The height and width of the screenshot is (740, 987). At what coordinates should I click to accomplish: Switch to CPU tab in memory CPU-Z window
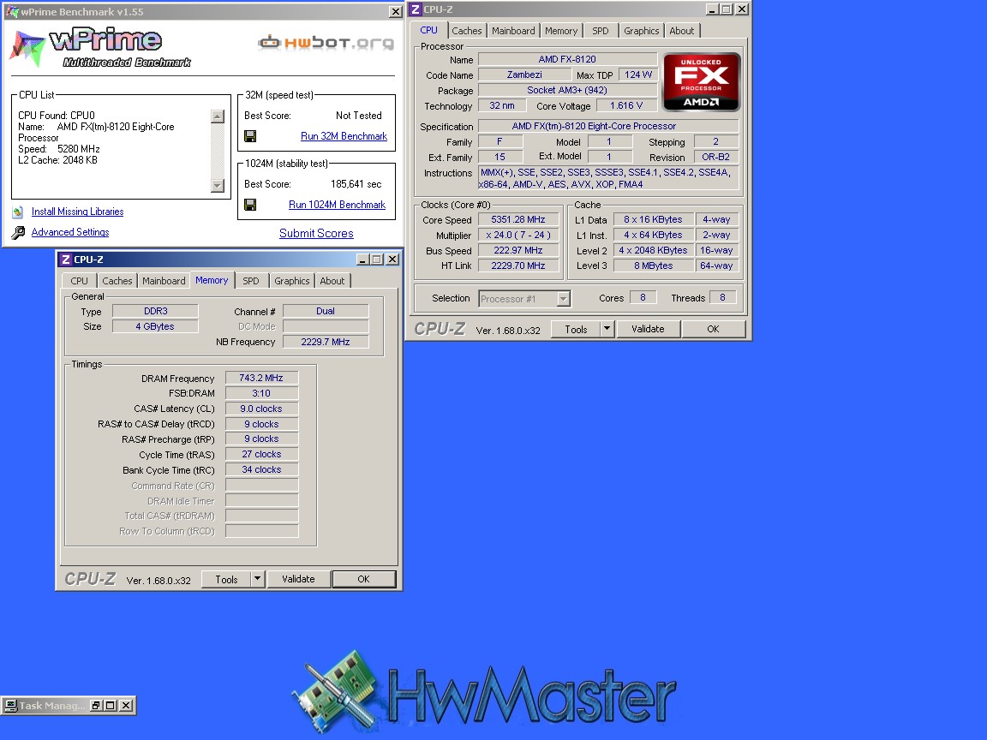[x=80, y=281]
